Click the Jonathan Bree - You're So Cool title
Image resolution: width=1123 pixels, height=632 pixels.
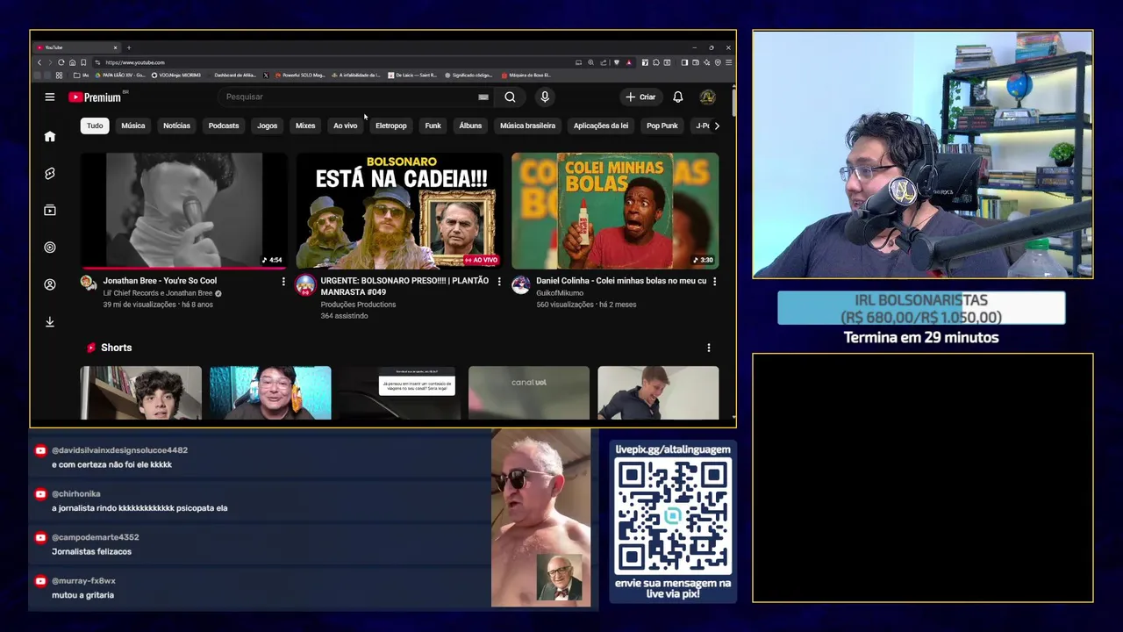pos(160,281)
